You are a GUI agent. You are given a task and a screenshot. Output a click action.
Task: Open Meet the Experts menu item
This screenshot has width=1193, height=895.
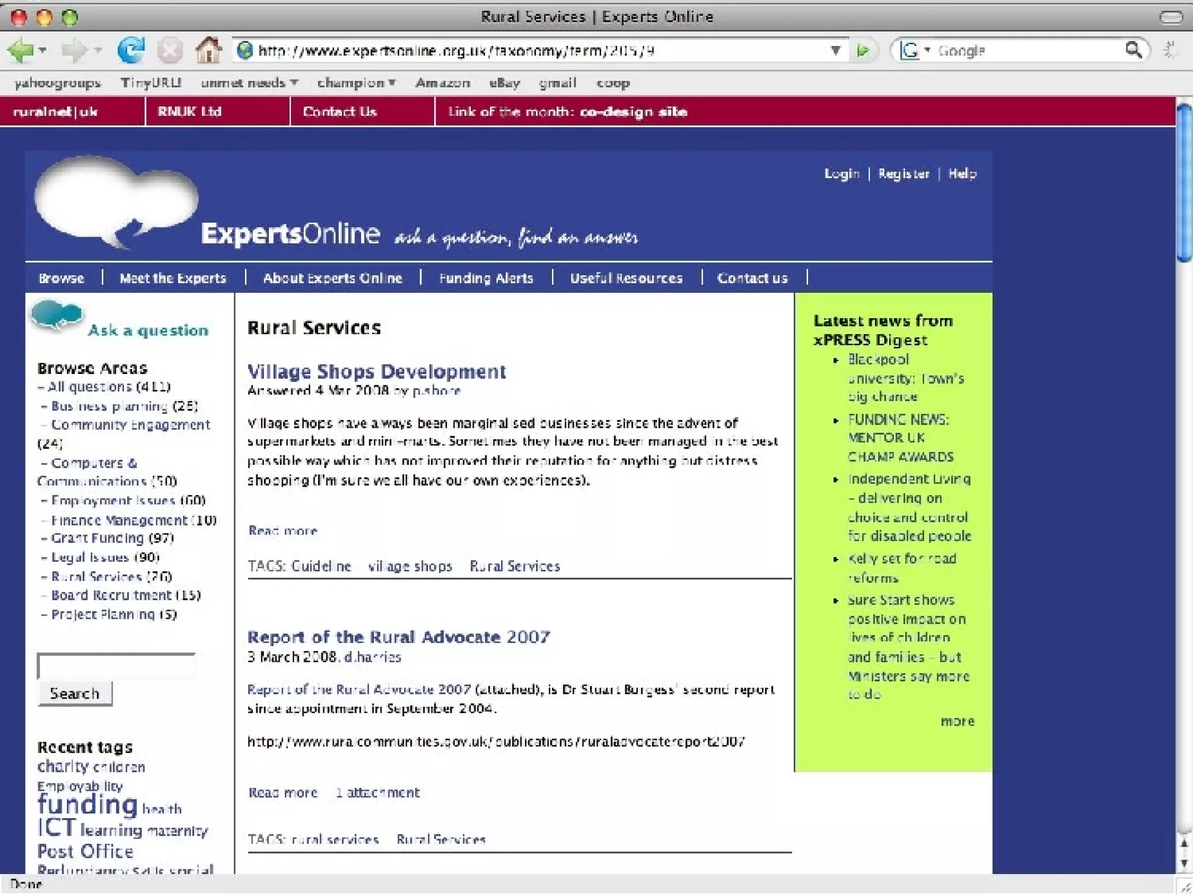[x=172, y=279]
